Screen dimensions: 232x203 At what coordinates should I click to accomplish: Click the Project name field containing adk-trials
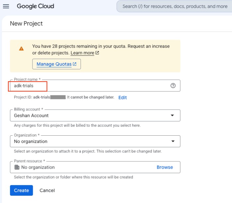click(x=95, y=85)
